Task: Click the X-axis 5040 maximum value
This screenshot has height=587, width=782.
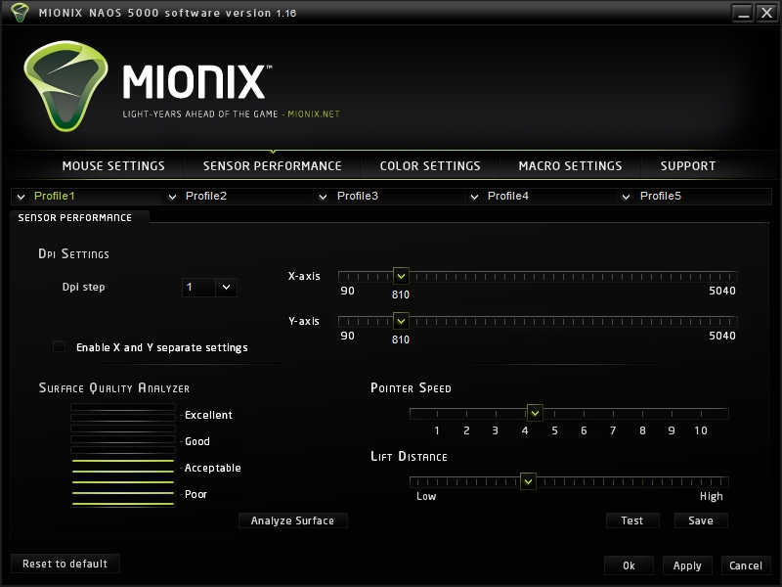Action: point(722,291)
